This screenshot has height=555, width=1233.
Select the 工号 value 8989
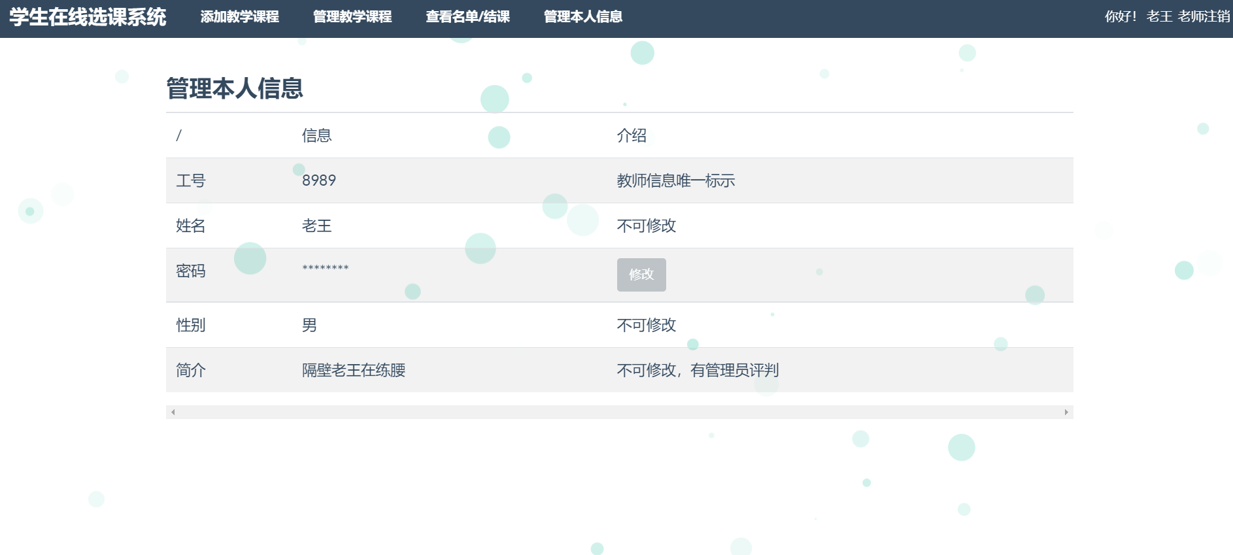coord(319,180)
